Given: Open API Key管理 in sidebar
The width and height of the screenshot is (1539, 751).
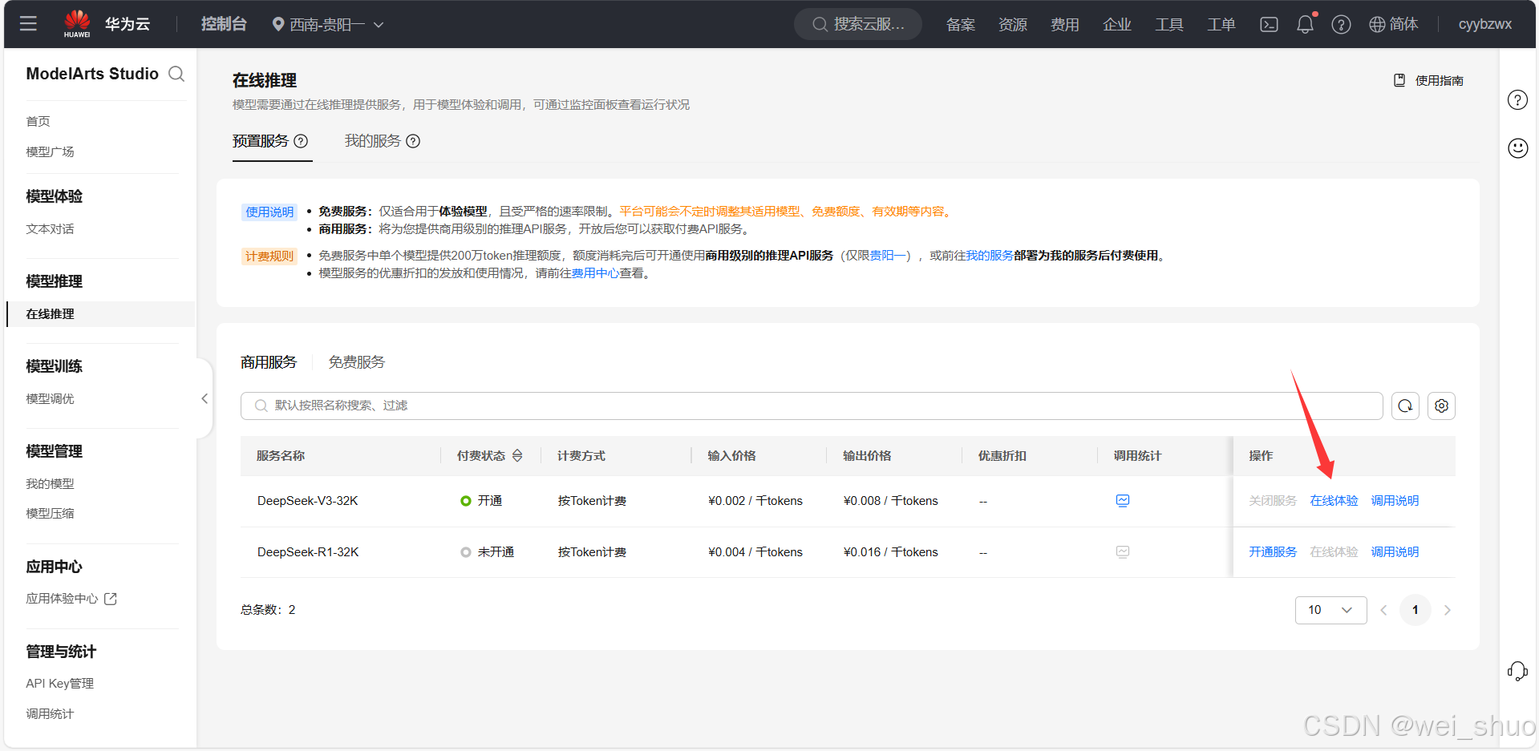Looking at the screenshot, I should point(59,684).
